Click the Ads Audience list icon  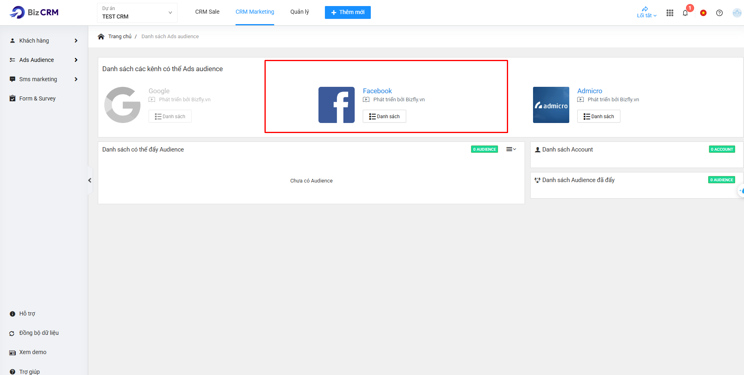[x=12, y=60]
